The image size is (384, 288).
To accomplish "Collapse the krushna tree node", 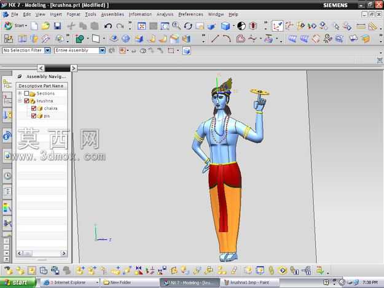I will click(x=20, y=101).
